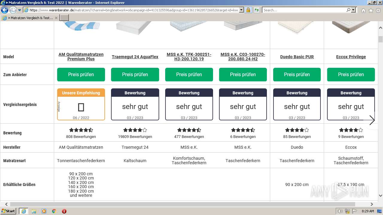Image resolution: width=383 pixels, height=215 pixels.
Task: Click star rating with 9 Bewertungen
Action: pyautogui.click(x=351, y=130)
